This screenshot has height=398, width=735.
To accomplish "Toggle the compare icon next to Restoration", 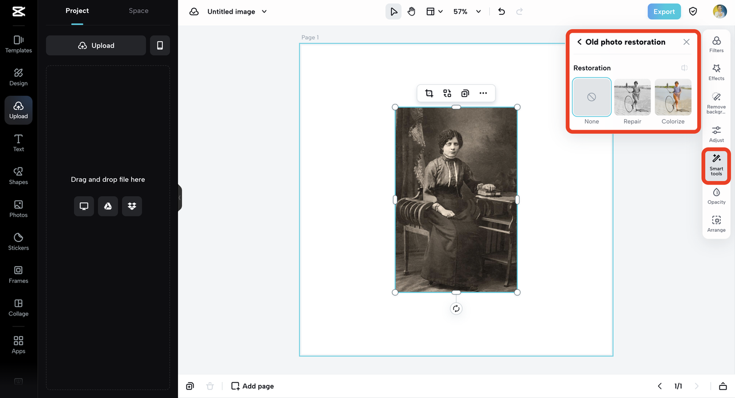I will click(x=684, y=68).
